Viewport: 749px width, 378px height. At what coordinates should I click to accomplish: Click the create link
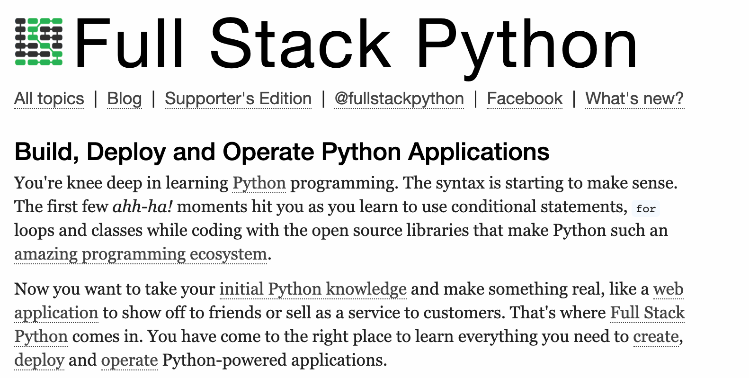[656, 337]
